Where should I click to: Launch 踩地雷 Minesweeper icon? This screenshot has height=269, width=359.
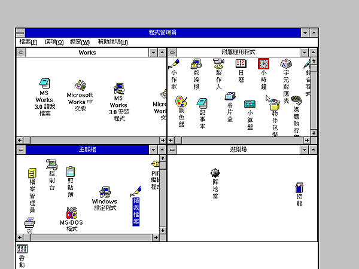pyautogui.click(x=215, y=173)
